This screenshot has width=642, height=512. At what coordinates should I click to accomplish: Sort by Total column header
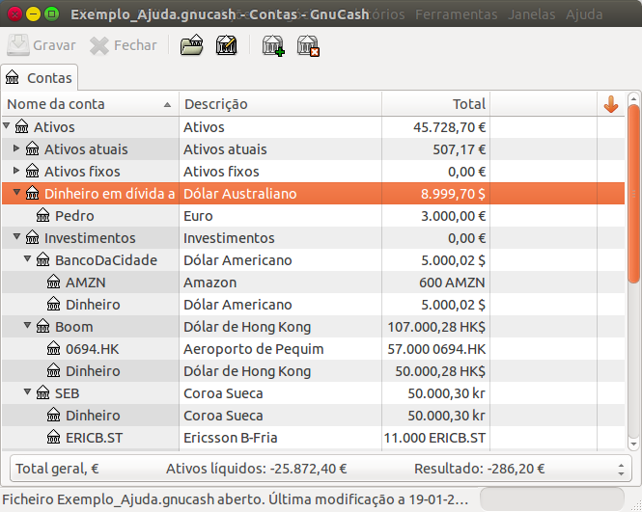point(435,104)
